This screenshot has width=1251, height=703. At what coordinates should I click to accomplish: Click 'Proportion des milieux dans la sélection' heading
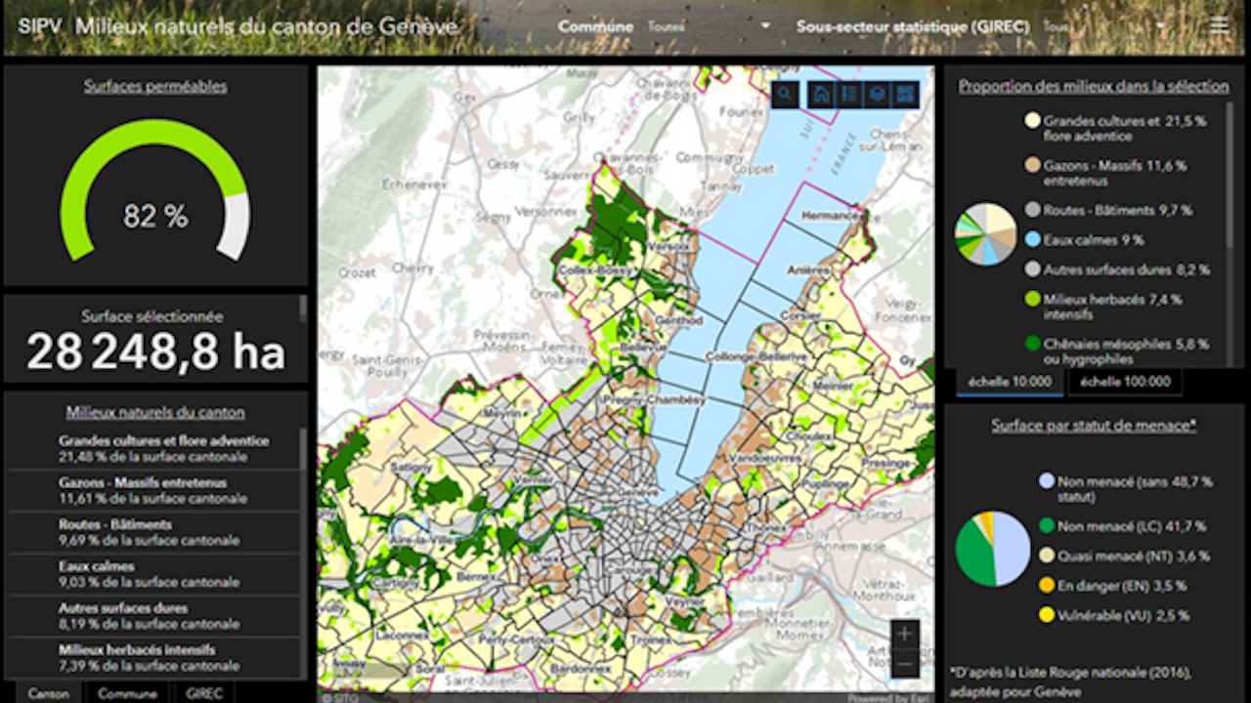tap(1094, 87)
